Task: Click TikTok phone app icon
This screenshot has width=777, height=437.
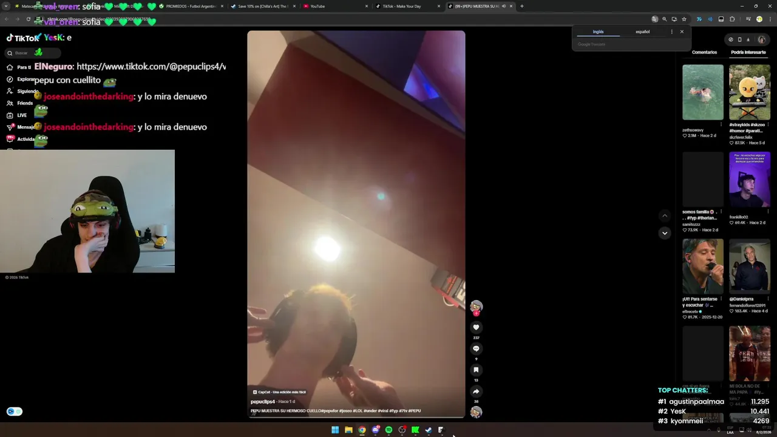Action: click(739, 39)
